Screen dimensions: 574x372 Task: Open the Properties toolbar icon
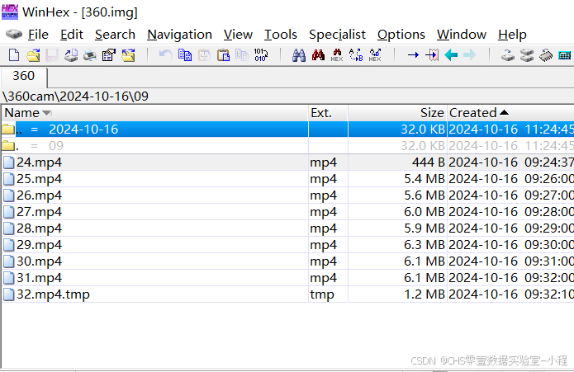(109, 55)
